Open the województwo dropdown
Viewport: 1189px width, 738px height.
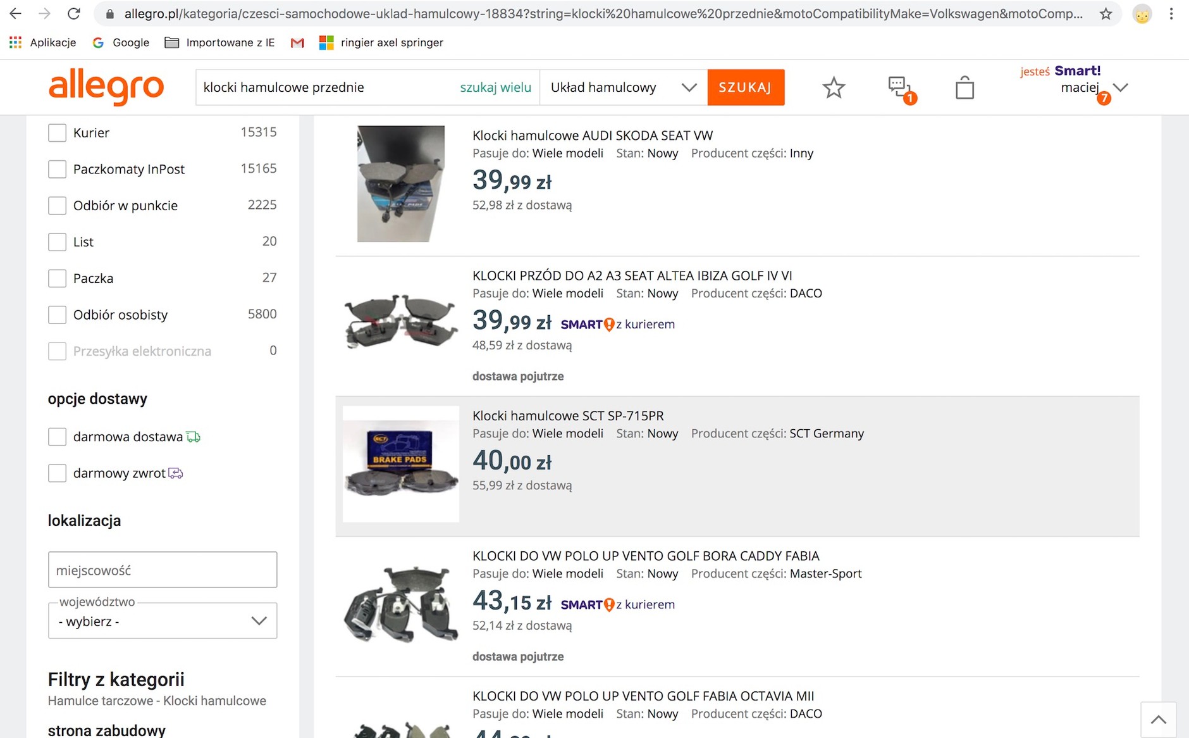tap(163, 621)
